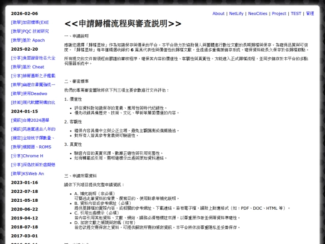
Task: Open the [教學]KSWeb An article link
Action: pyautogui.click(x=27, y=174)
